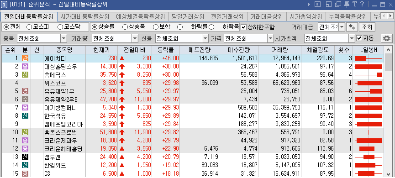Switch to 전일거래상위 tab
395x178 pixels.
click(x=227, y=17)
